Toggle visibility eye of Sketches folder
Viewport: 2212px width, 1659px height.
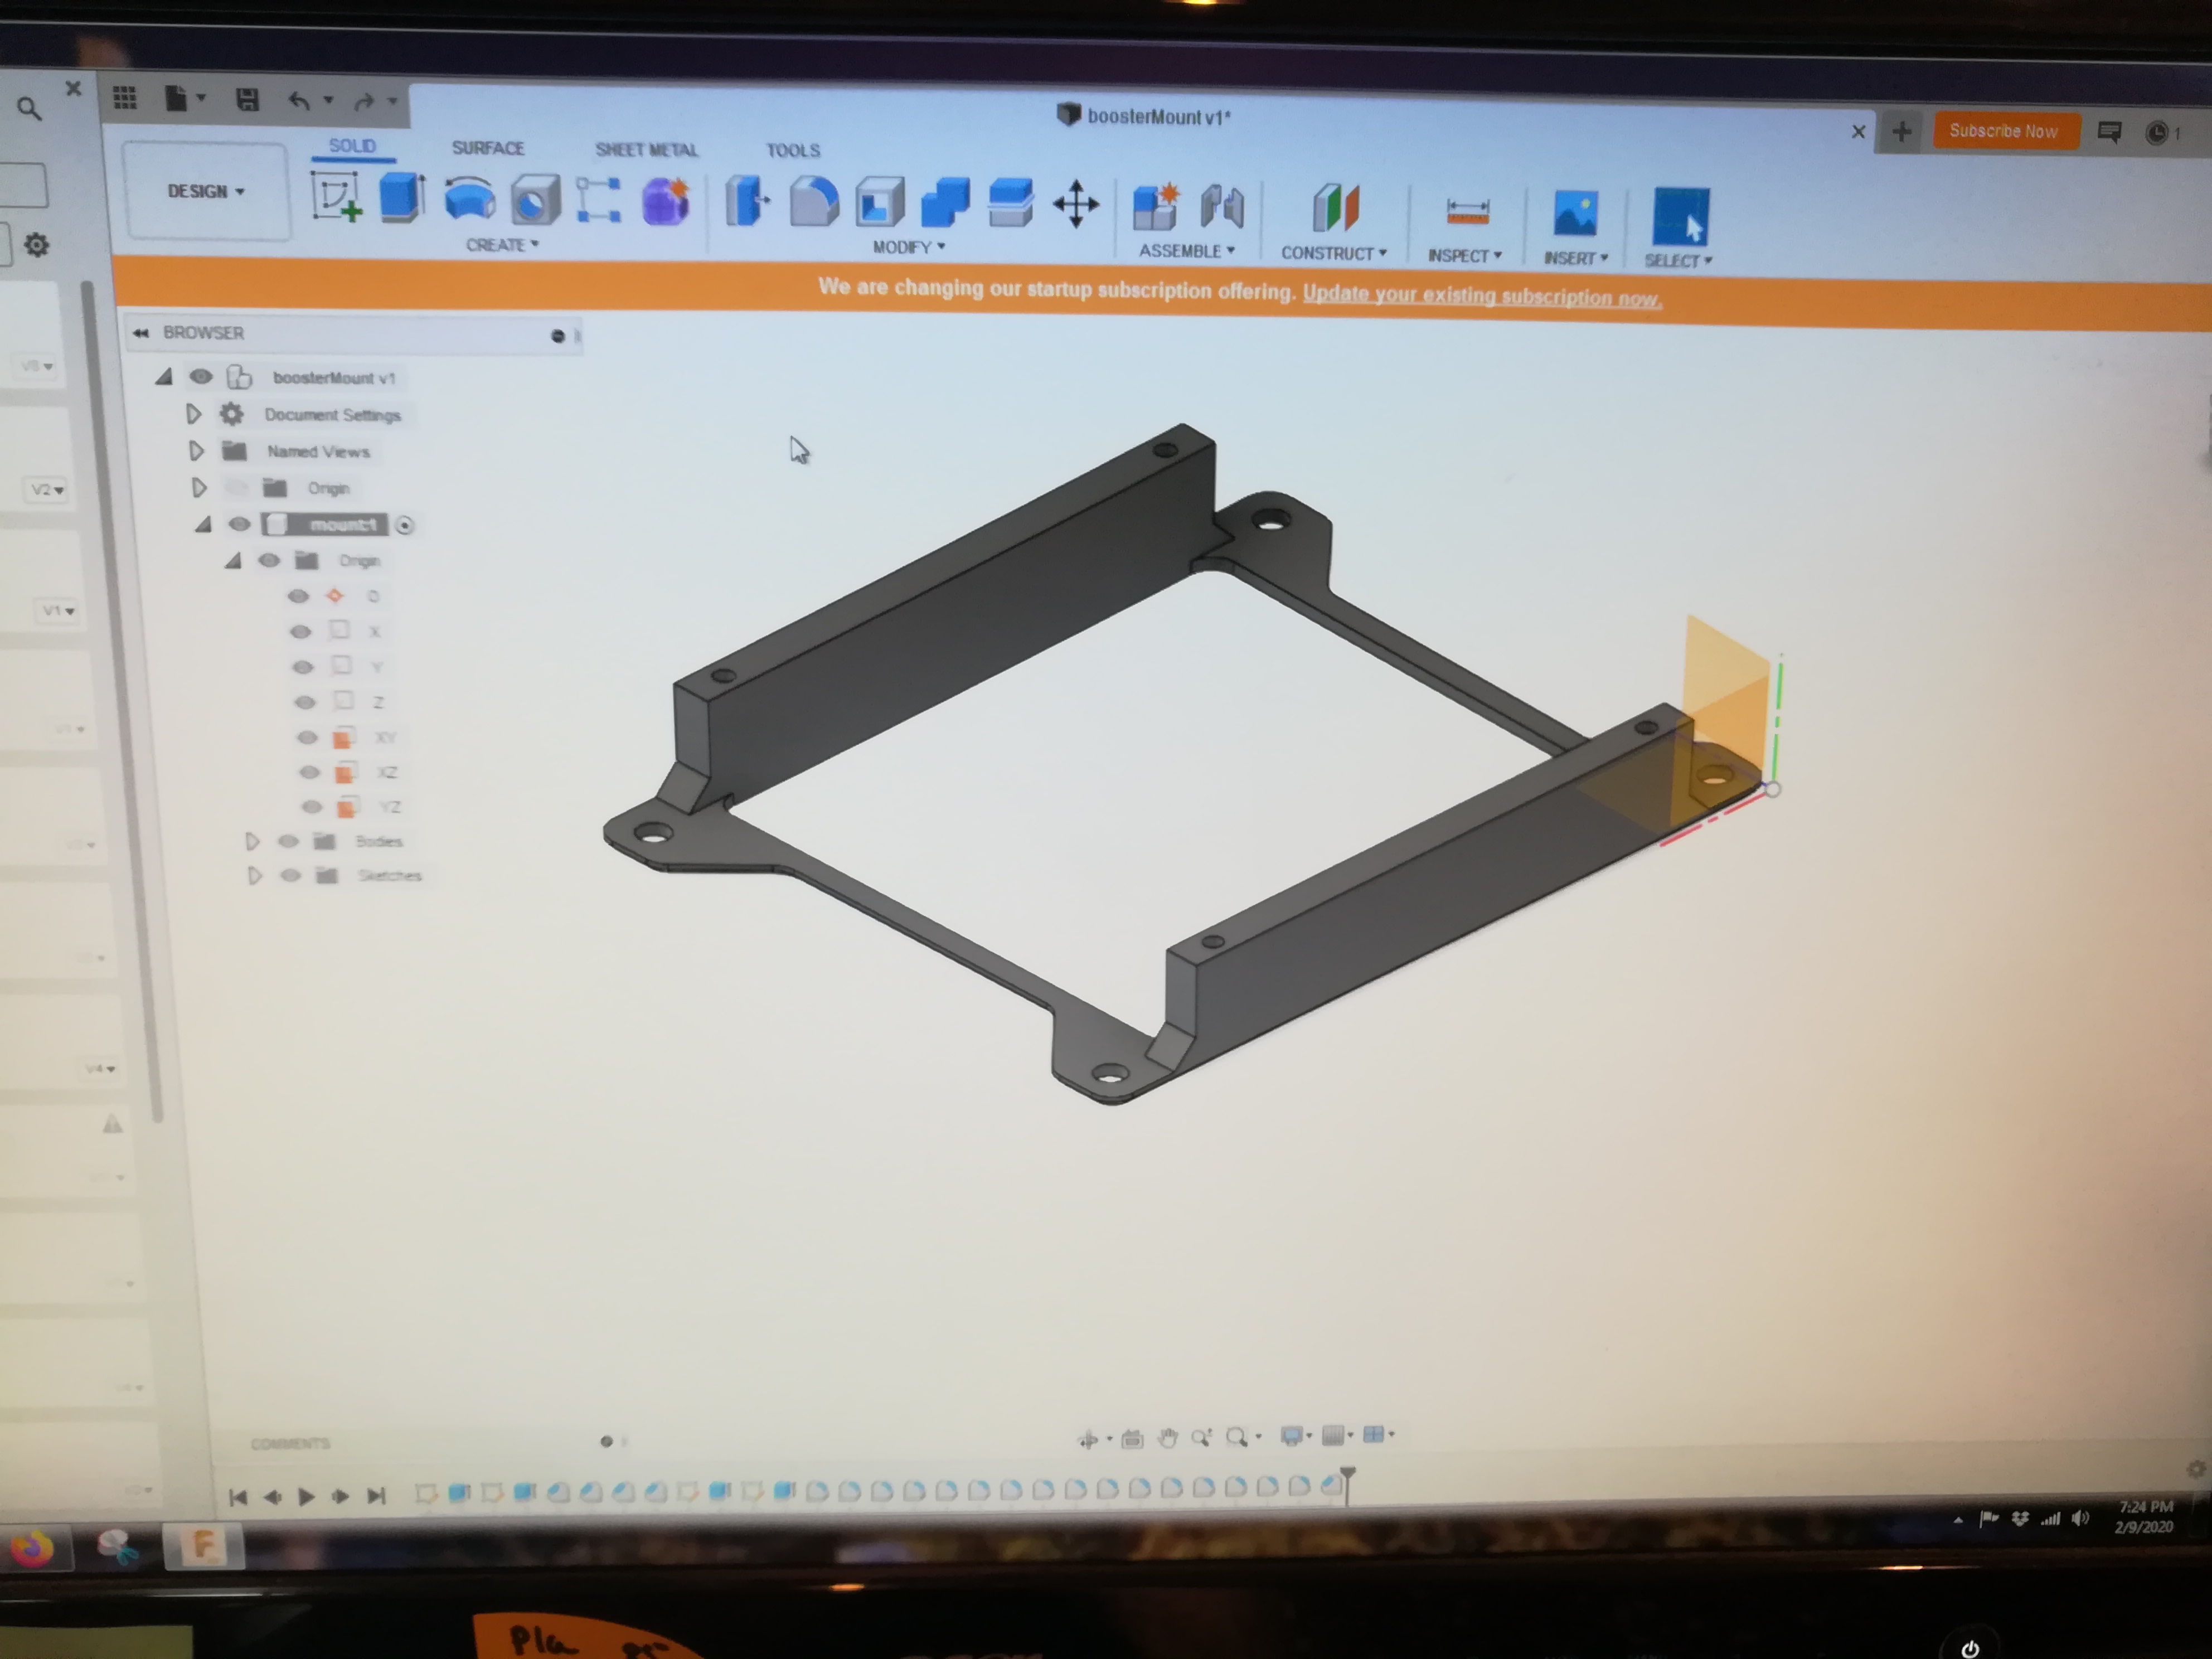[x=290, y=875]
